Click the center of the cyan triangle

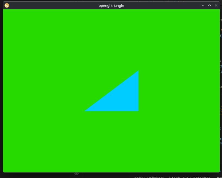tap(120, 98)
